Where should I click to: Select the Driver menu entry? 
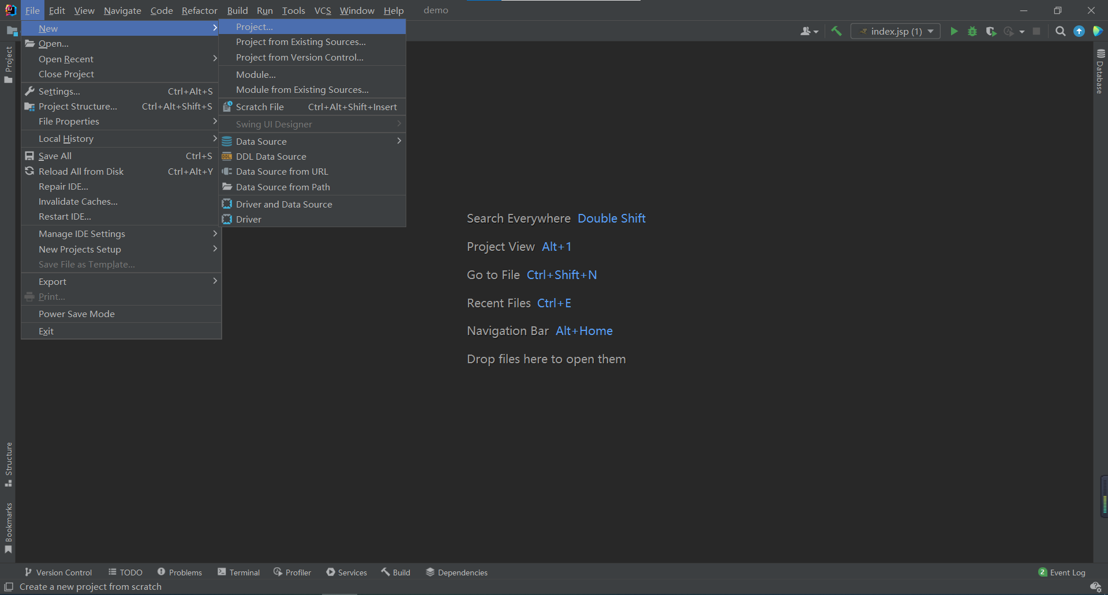point(312,219)
